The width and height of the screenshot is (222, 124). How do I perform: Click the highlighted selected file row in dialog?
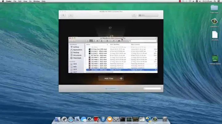tap(121, 70)
